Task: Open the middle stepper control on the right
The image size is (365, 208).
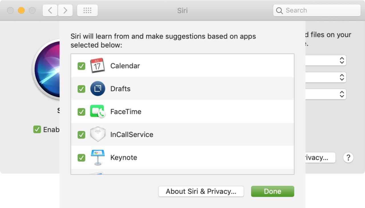Action: (x=342, y=77)
